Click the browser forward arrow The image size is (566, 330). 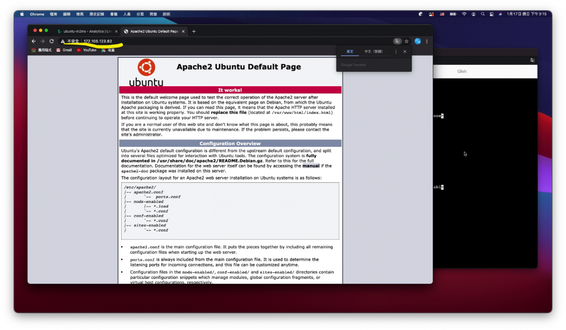pyautogui.click(x=42, y=41)
